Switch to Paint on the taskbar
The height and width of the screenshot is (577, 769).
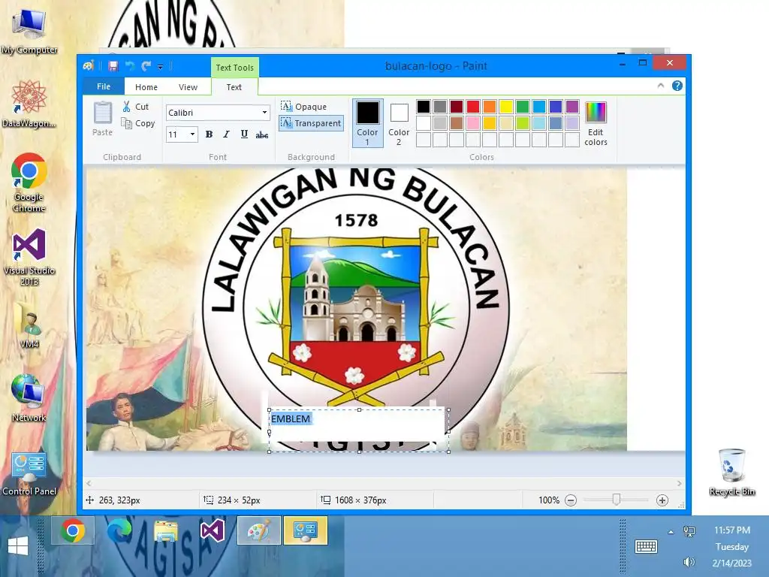pyautogui.click(x=259, y=530)
